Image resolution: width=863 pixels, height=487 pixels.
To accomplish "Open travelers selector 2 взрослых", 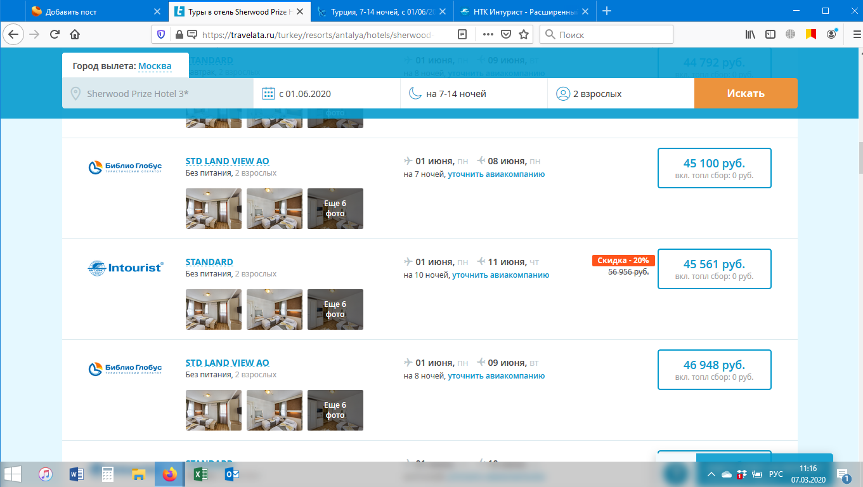I will [x=621, y=94].
